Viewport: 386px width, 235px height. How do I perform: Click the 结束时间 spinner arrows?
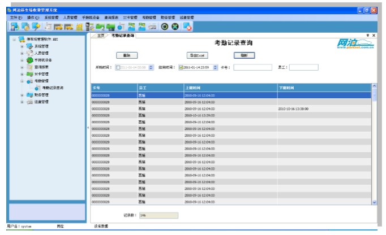click(x=215, y=67)
